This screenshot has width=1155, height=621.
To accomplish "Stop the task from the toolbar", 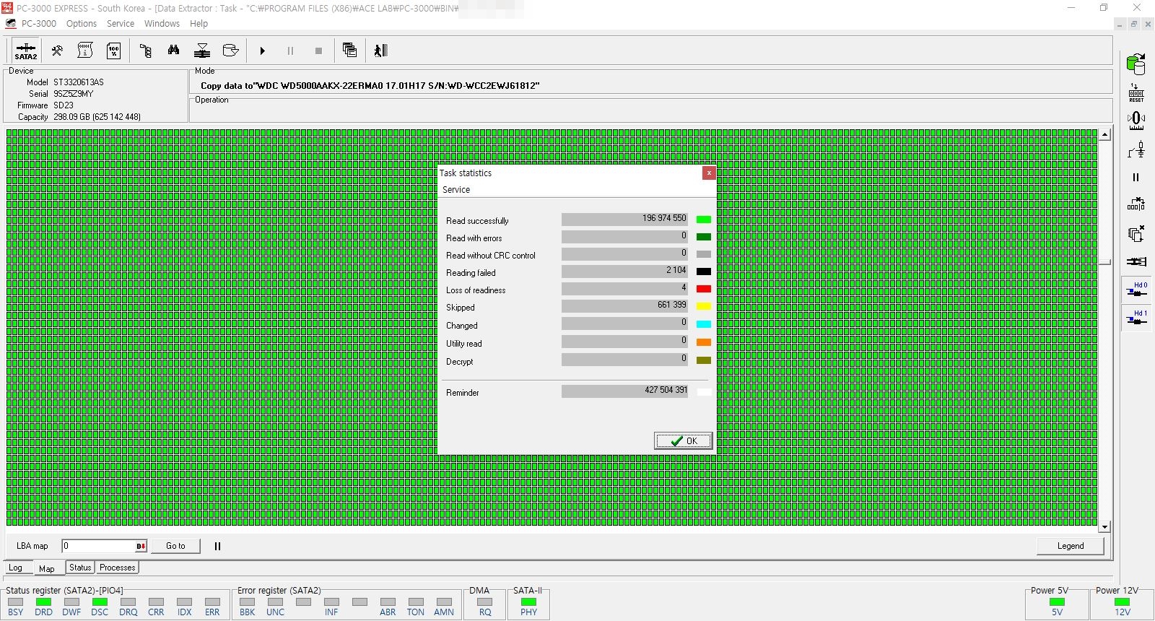I will pos(318,51).
